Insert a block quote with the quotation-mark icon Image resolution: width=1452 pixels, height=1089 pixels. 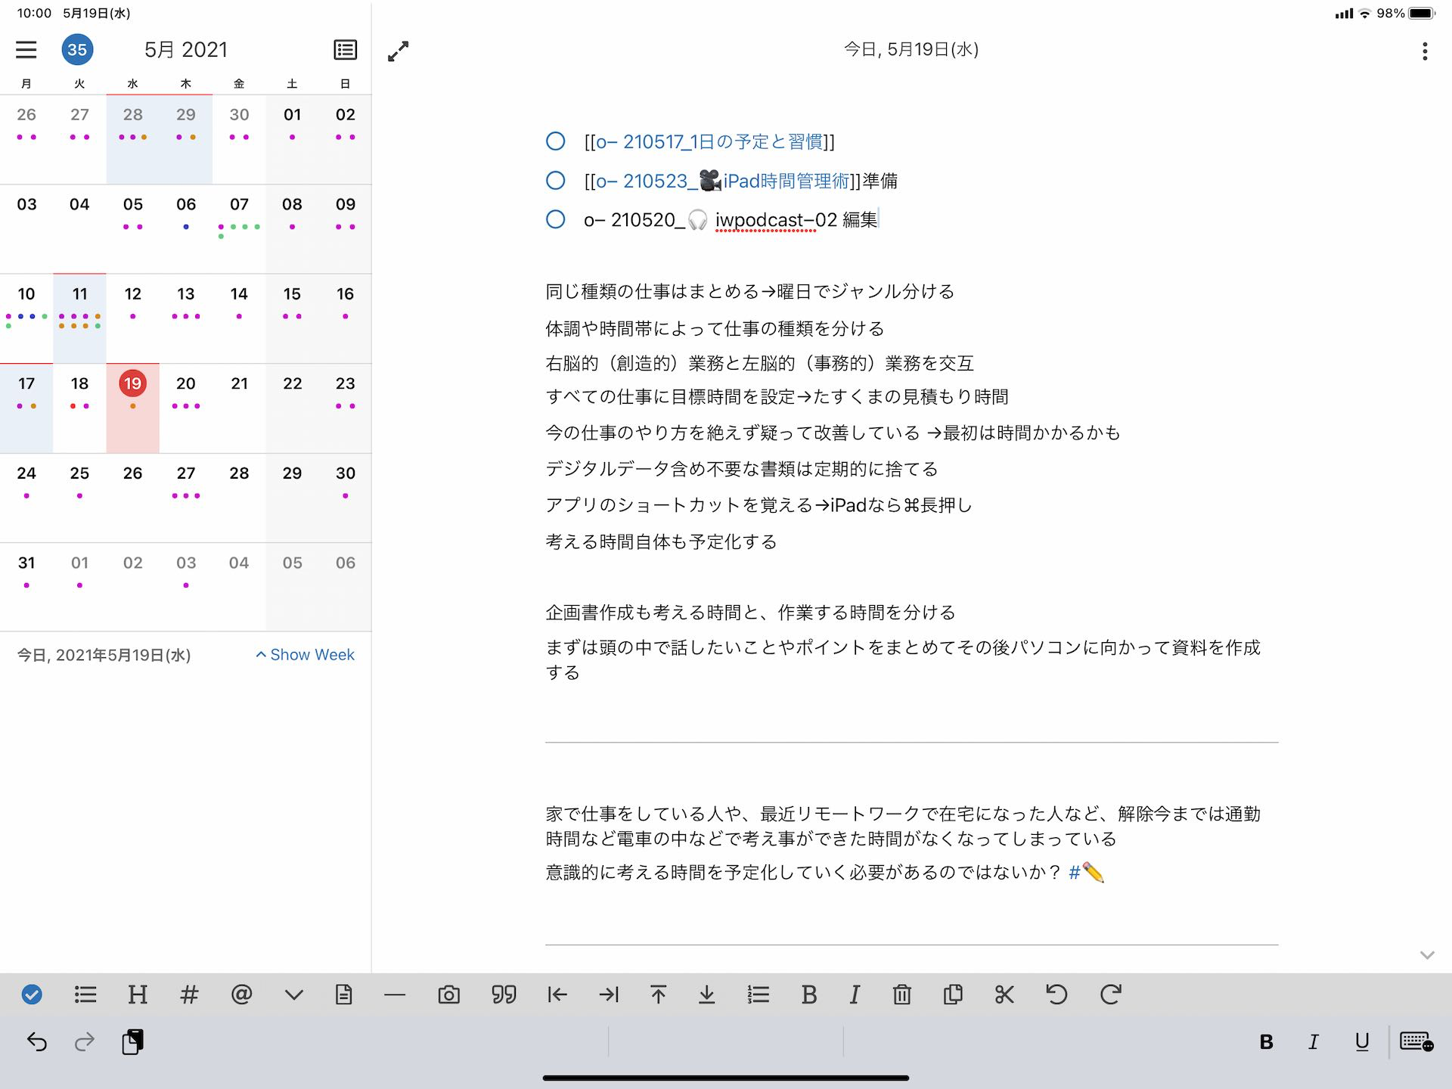[504, 994]
